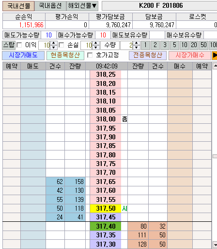The height and width of the screenshot is (249, 217).
Task: Click the 현종목청산 button
Action: click(x=65, y=55)
